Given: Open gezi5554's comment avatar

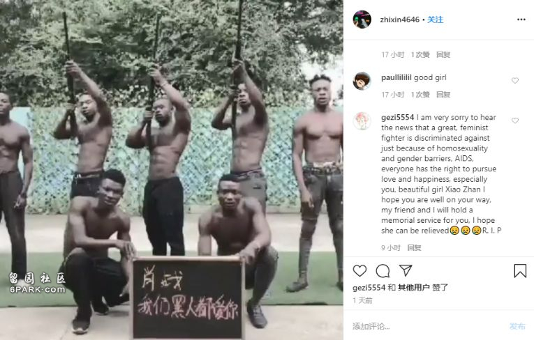Looking at the screenshot, I should 362,121.
